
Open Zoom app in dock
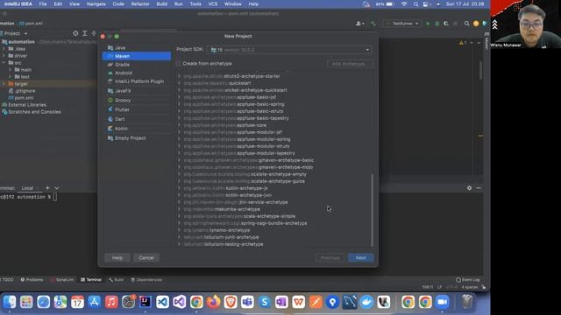pos(442,302)
